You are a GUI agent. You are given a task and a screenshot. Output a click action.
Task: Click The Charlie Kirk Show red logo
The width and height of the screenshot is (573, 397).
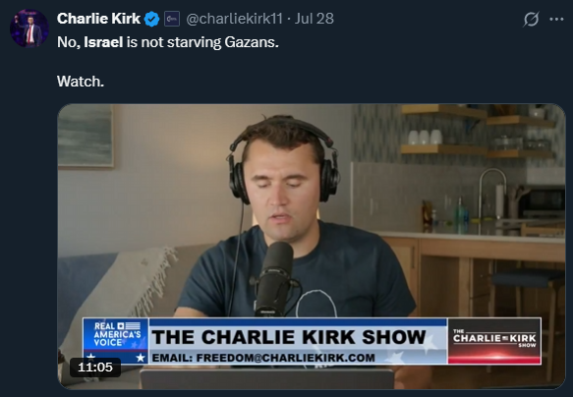click(494, 341)
